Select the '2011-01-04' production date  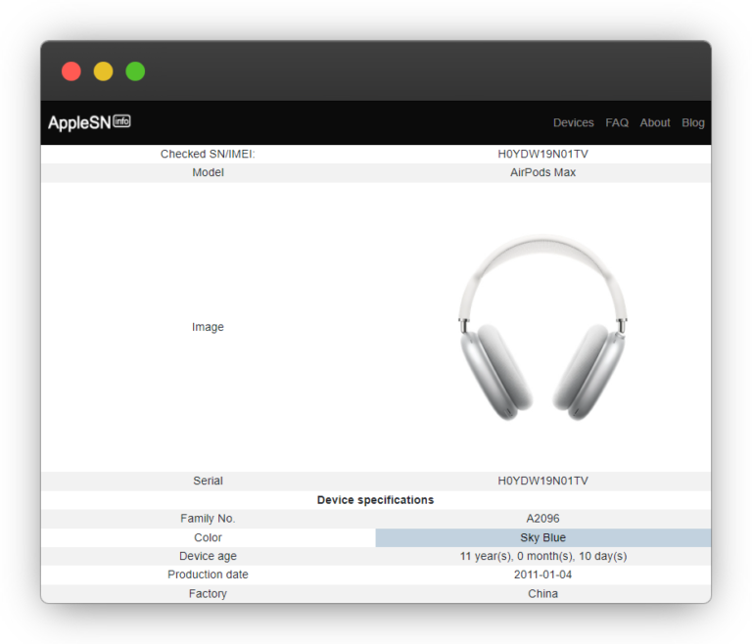point(542,575)
